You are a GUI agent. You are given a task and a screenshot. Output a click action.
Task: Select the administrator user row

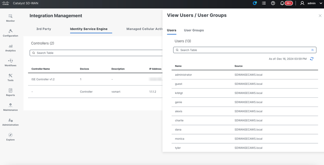pyautogui.click(x=245, y=75)
